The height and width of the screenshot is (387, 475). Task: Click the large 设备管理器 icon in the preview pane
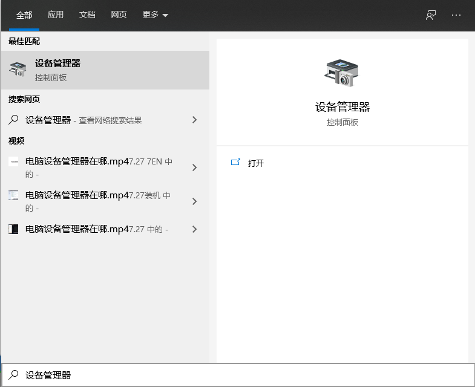pyautogui.click(x=342, y=73)
